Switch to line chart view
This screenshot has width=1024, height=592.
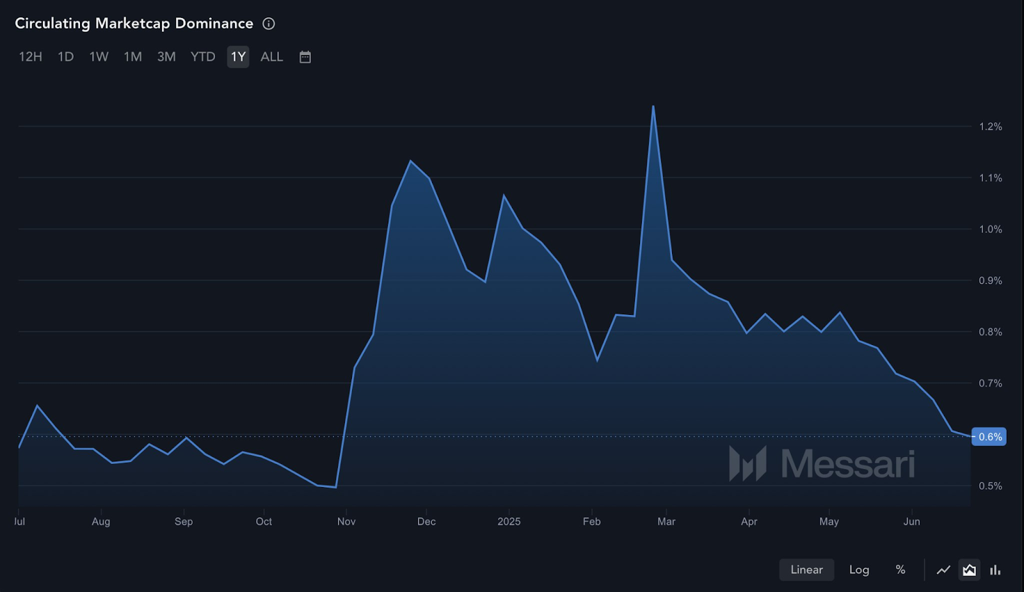(943, 570)
